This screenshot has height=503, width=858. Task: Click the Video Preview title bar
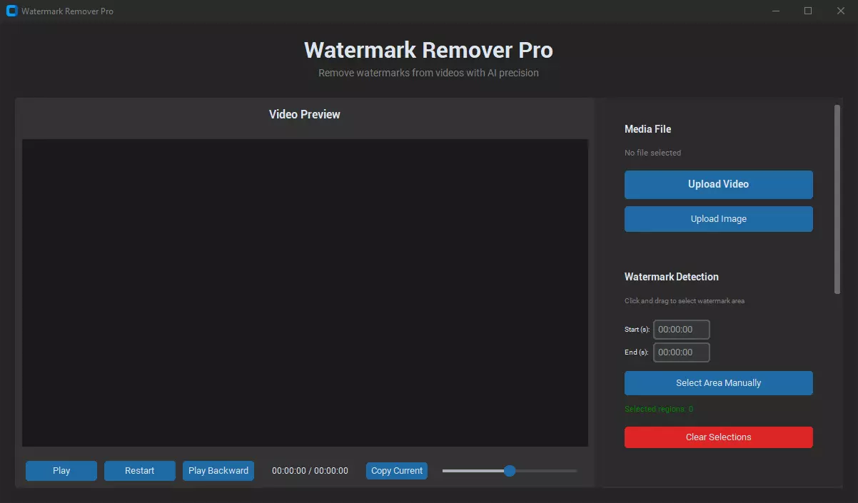click(x=305, y=113)
